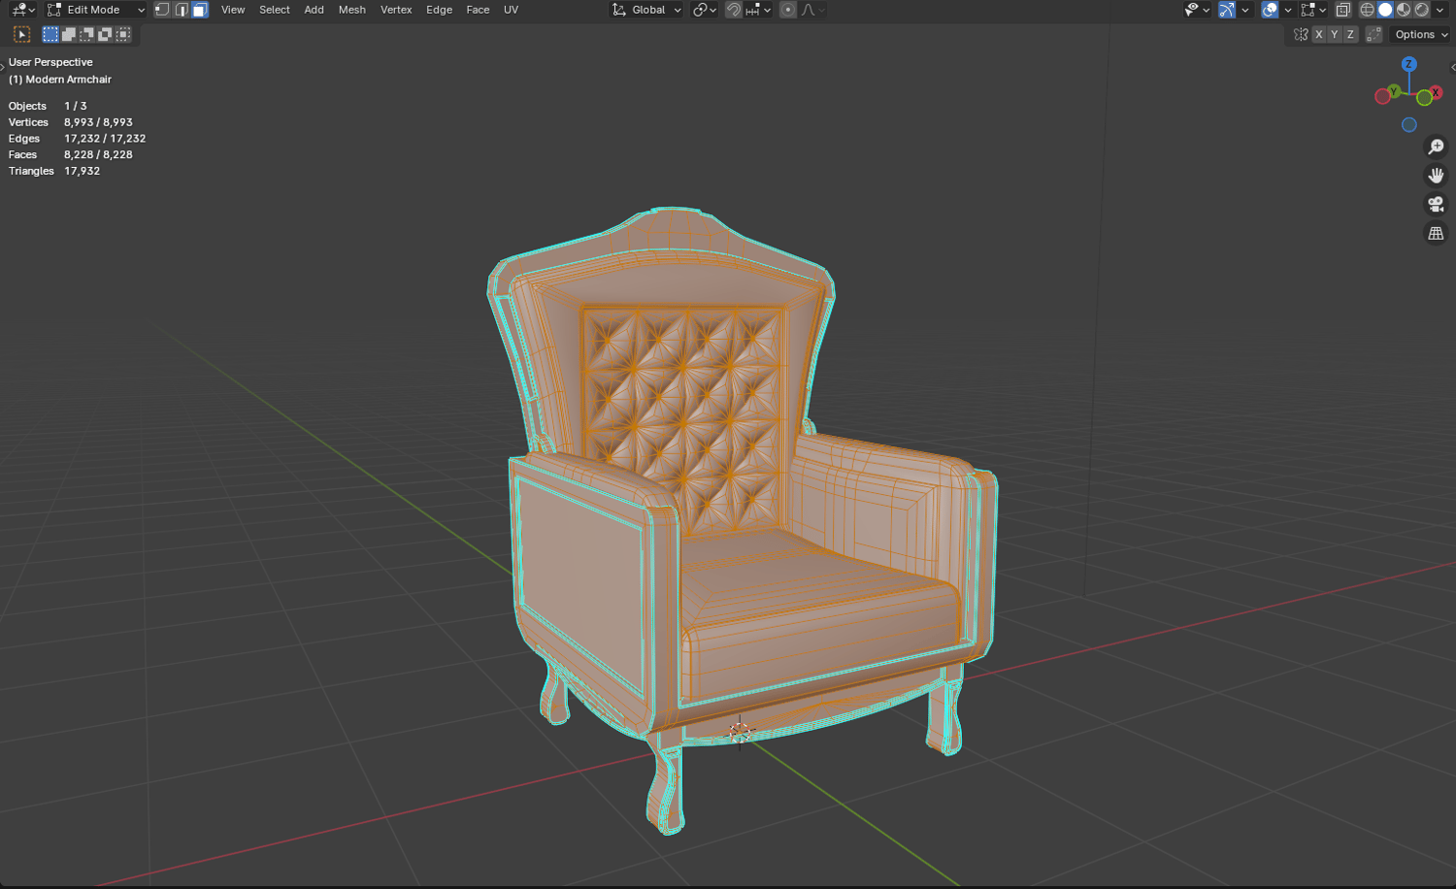This screenshot has height=889, width=1456.
Task: Open the Vertex menu
Action: pos(396,10)
